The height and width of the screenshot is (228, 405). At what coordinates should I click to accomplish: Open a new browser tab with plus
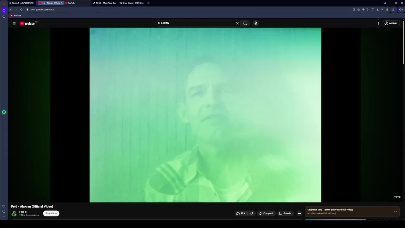(x=148, y=3)
